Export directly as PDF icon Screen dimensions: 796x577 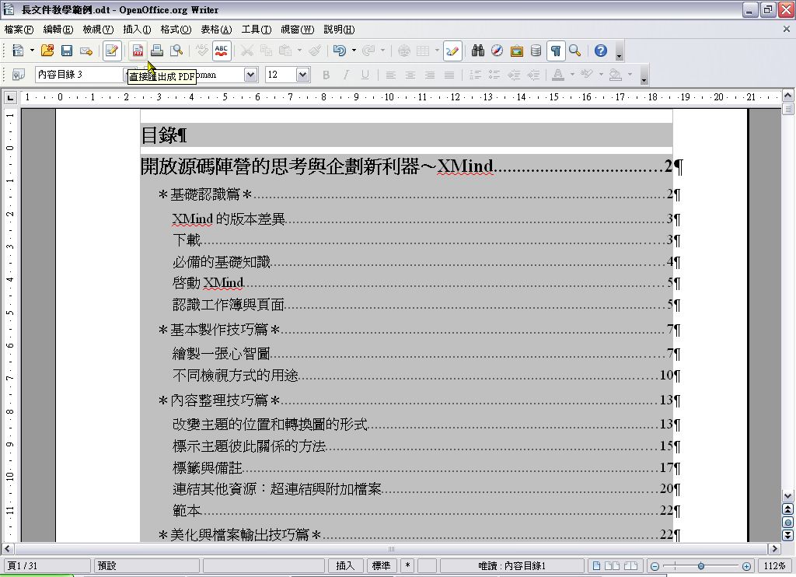pyautogui.click(x=138, y=51)
